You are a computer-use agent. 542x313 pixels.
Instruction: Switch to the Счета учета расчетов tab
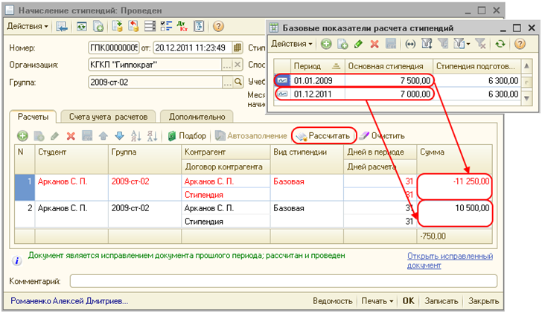(x=112, y=117)
